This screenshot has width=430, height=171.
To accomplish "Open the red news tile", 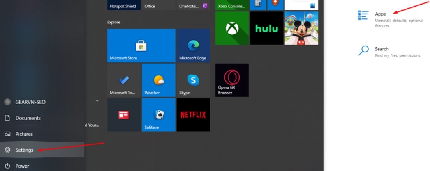I will tap(124, 115).
